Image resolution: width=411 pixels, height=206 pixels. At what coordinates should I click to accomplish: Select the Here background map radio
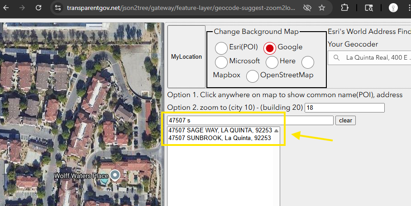pyautogui.click(x=272, y=62)
